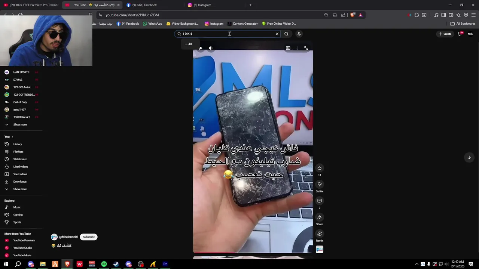
Task: Subscribe to @Mlsphone01 channel
Action: tap(89, 237)
